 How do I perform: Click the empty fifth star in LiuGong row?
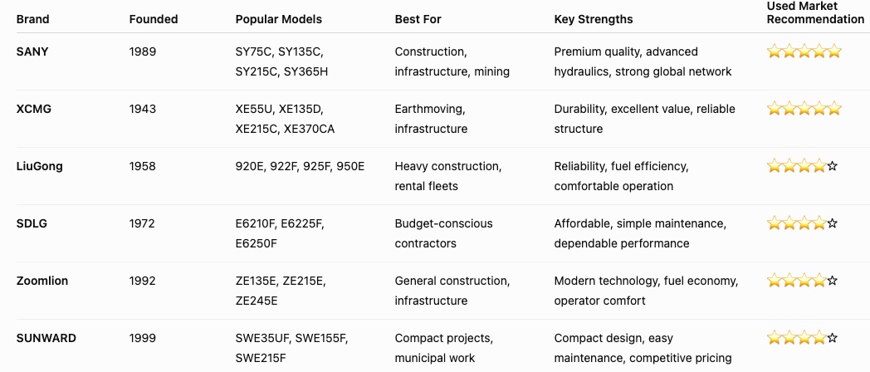[x=833, y=166]
